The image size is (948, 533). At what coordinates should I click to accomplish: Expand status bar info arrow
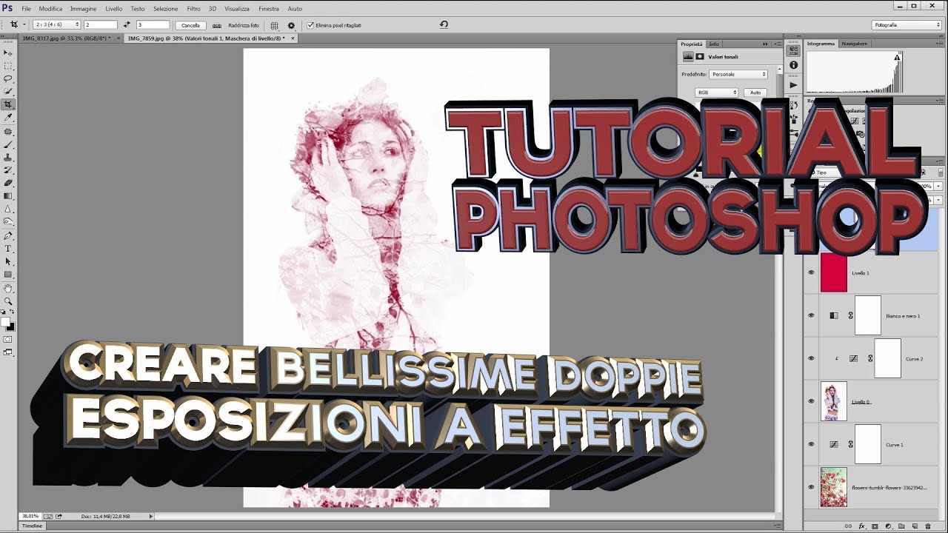(151, 516)
